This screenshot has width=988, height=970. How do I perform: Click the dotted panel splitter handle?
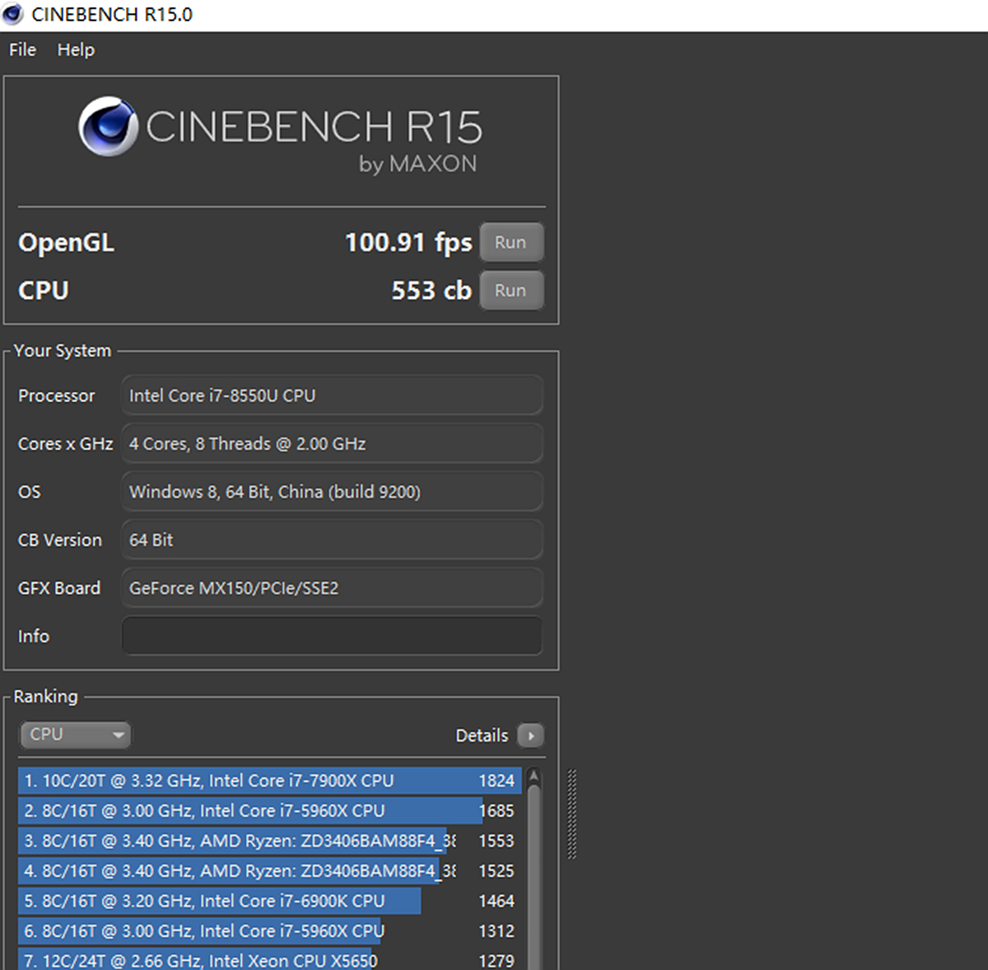click(572, 814)
